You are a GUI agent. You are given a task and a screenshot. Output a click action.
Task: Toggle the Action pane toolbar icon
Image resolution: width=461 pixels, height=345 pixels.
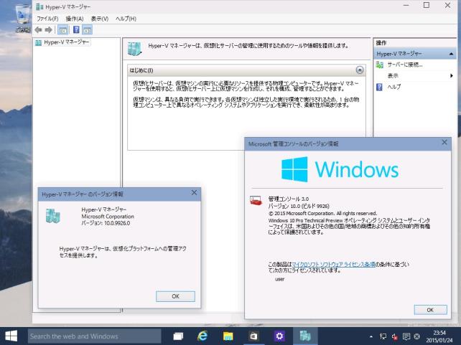point(88,29)
